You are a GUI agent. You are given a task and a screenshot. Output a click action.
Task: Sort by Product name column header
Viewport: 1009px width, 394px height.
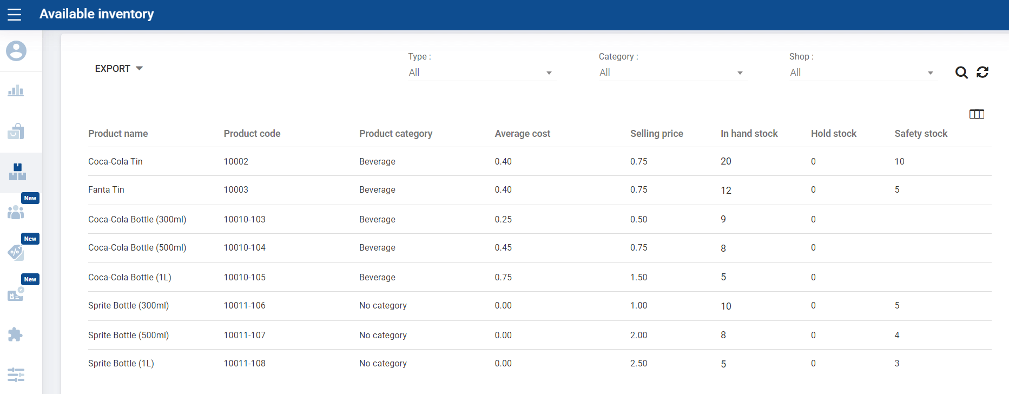point(118,134)
